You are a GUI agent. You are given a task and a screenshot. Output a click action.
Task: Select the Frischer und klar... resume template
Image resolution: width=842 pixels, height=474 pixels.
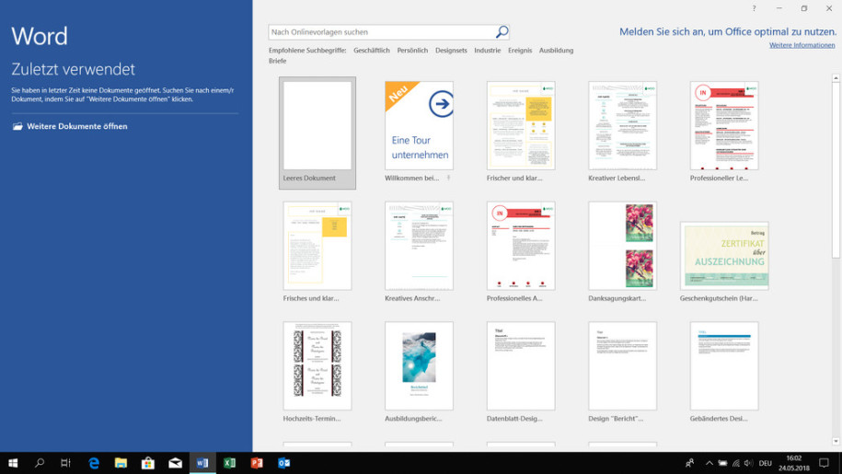tap(521, 125)
